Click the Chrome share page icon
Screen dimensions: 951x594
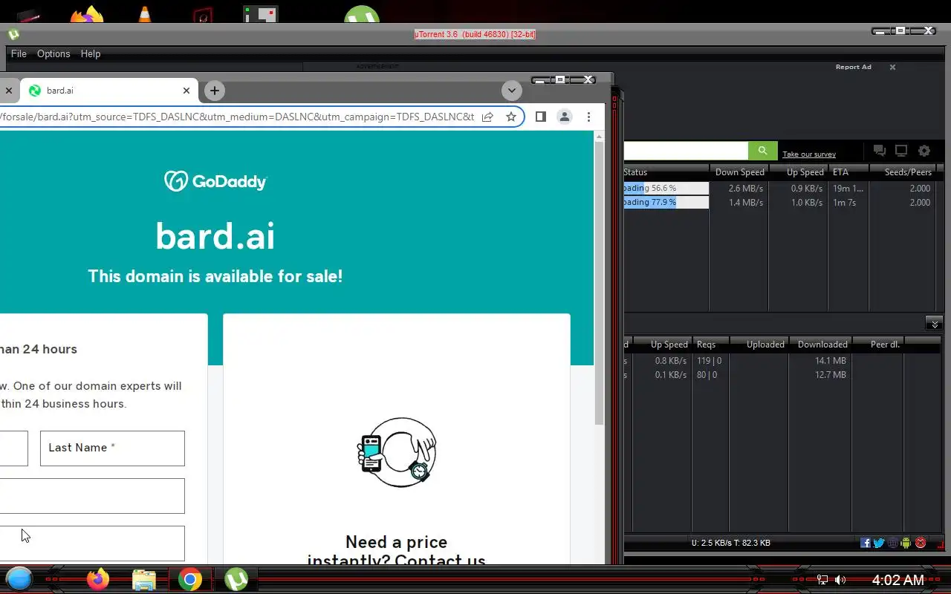487,117
